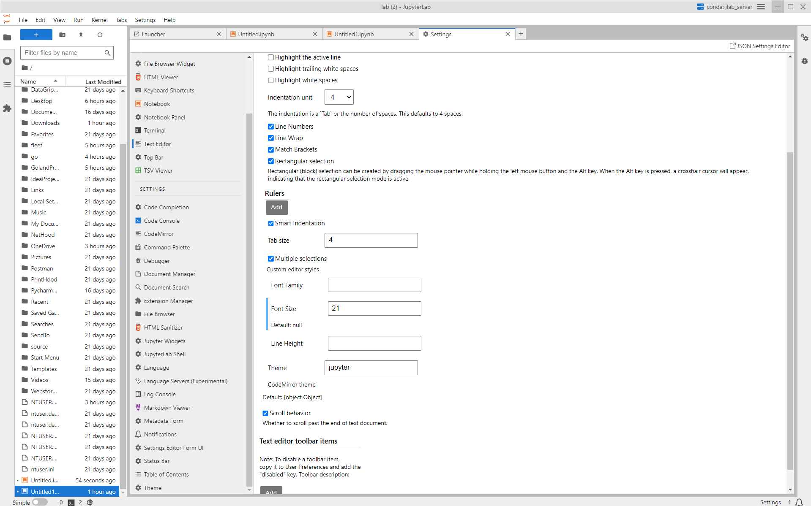811x506 pixels.
Task: Switch to the Untitled1.ipynb tab
Action: (354, 34)
